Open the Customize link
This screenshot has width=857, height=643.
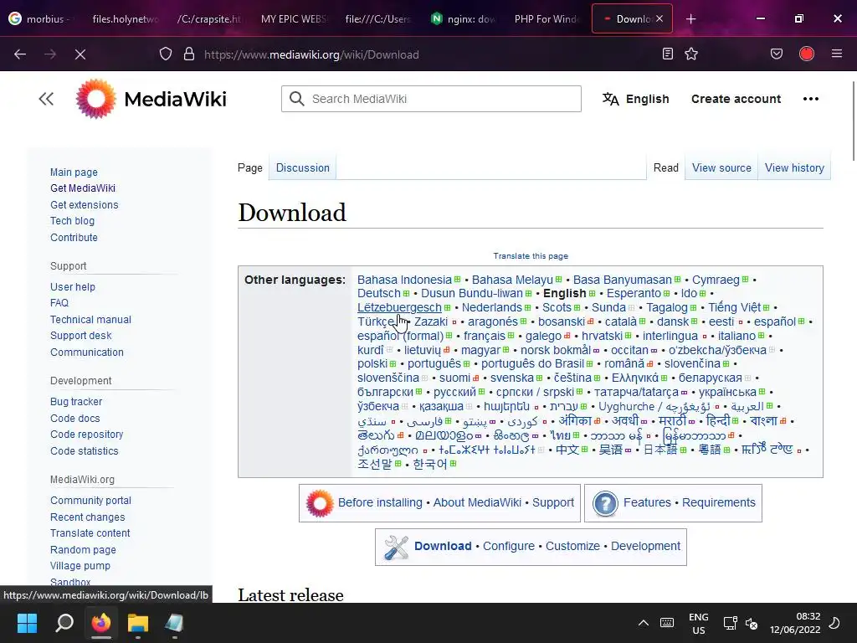pyautogui.click(x=572, y=546)
